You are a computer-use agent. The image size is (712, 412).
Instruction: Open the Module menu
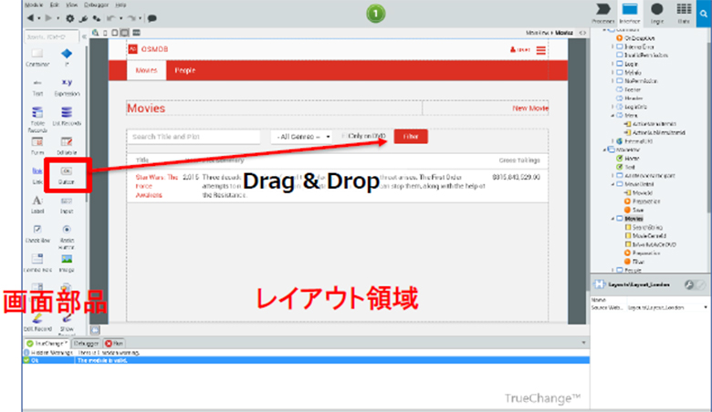point(34,5)
